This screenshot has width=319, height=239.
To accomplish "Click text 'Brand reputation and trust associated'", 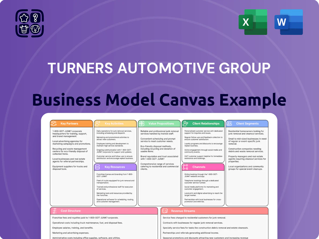I will coord(159,158).
